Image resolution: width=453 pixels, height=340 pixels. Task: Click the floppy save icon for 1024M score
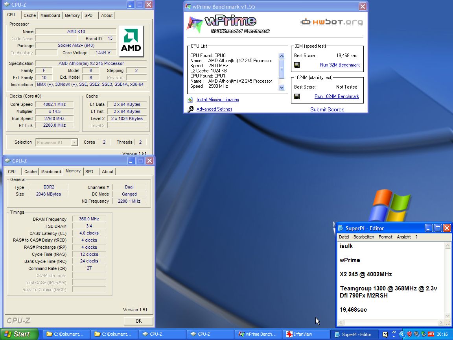pos(297,96)
